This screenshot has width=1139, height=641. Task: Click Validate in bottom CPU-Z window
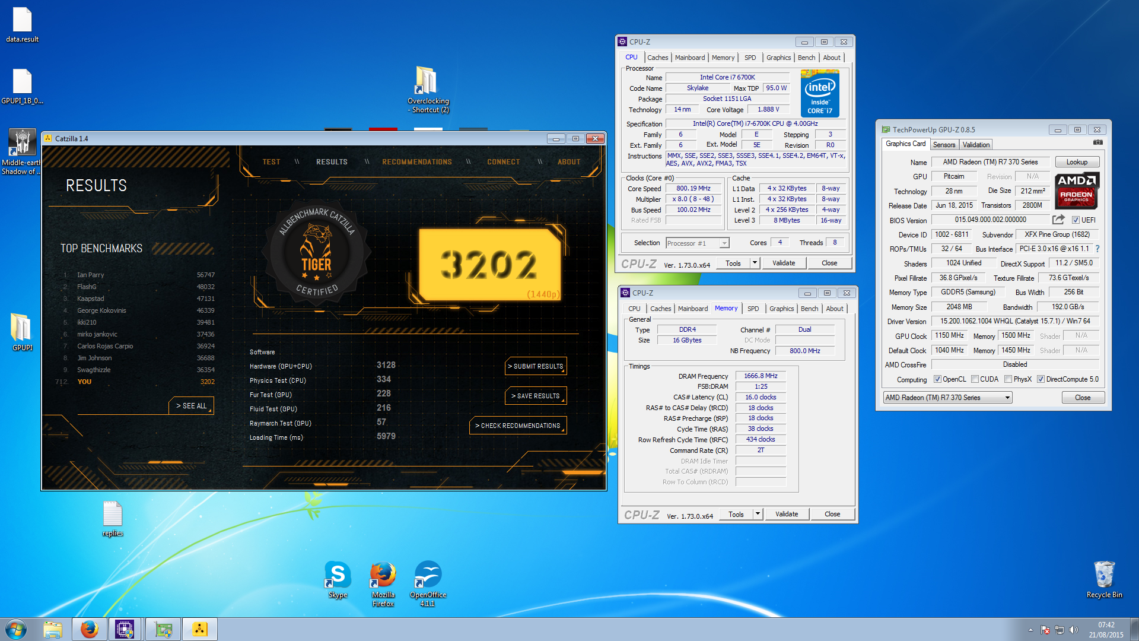(787, 514)
